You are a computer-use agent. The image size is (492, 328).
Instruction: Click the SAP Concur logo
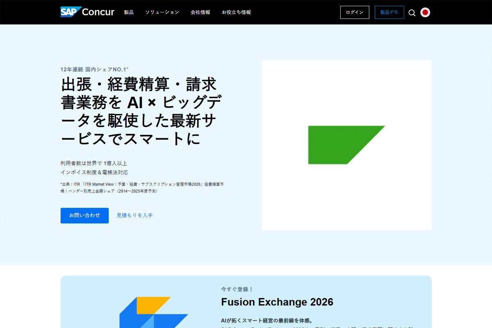point(87,12)
